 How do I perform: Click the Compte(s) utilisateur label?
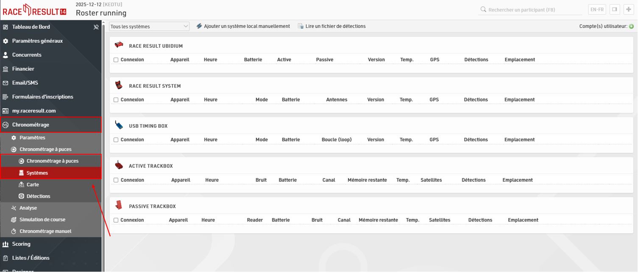tap(603, 26)
